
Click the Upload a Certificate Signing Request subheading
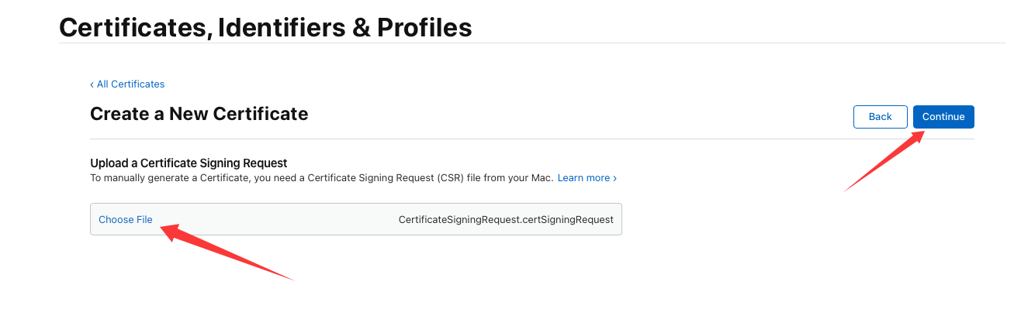coord(189,163)
